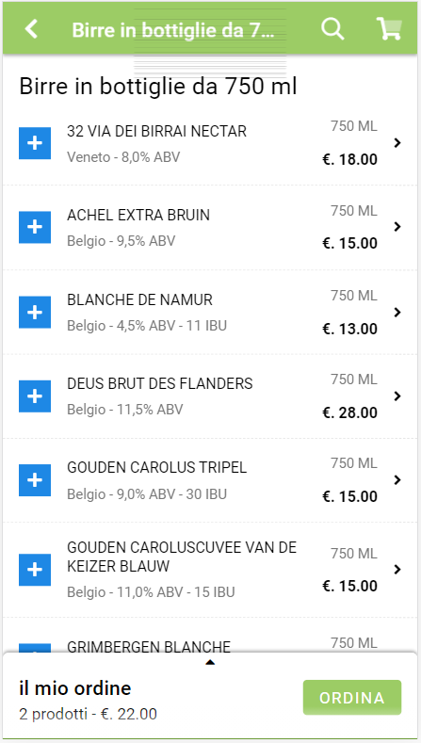Open details chevron for Deus Brut
This screenshot has width=421, height=743.
pos(397,396)
